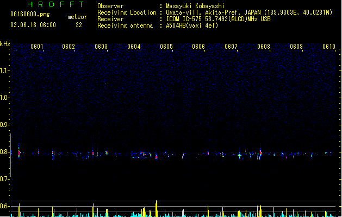Click the 0609 time marker
The width and height of the screenshot is (342, 217).
296,47
